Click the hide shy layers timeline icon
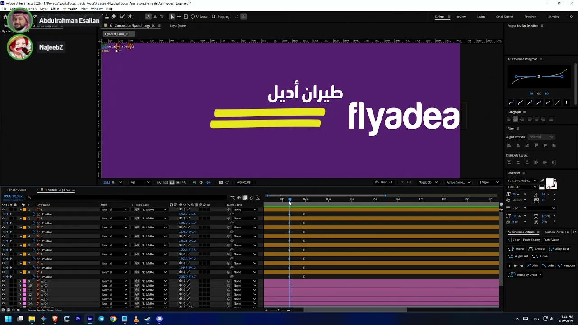 (x=239, y=197)
